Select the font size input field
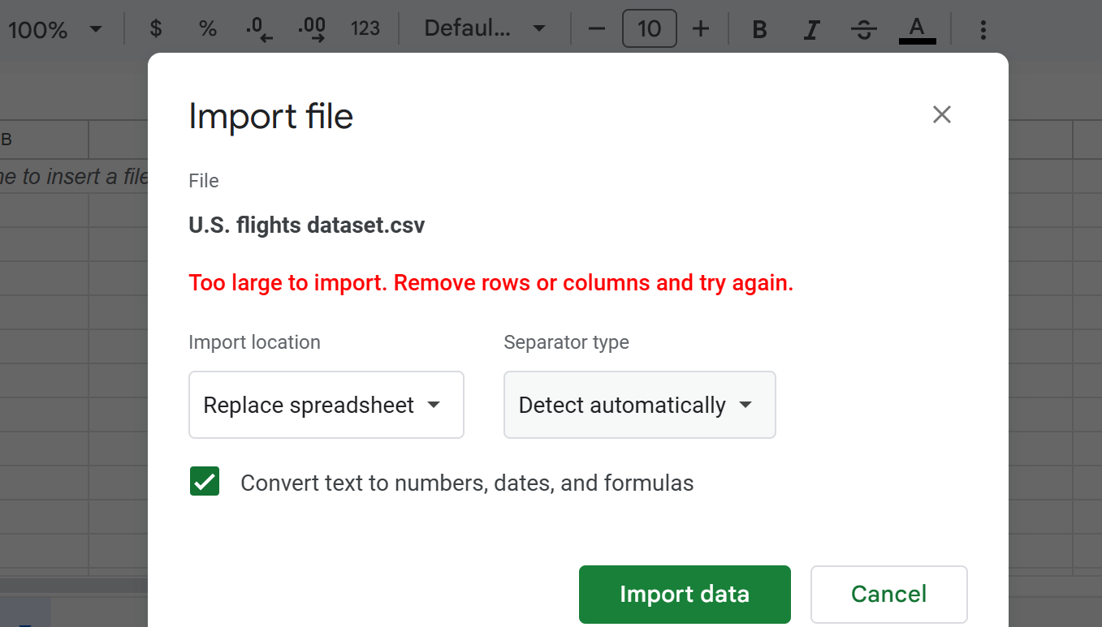1102x627 pixels. pos(649,28)
